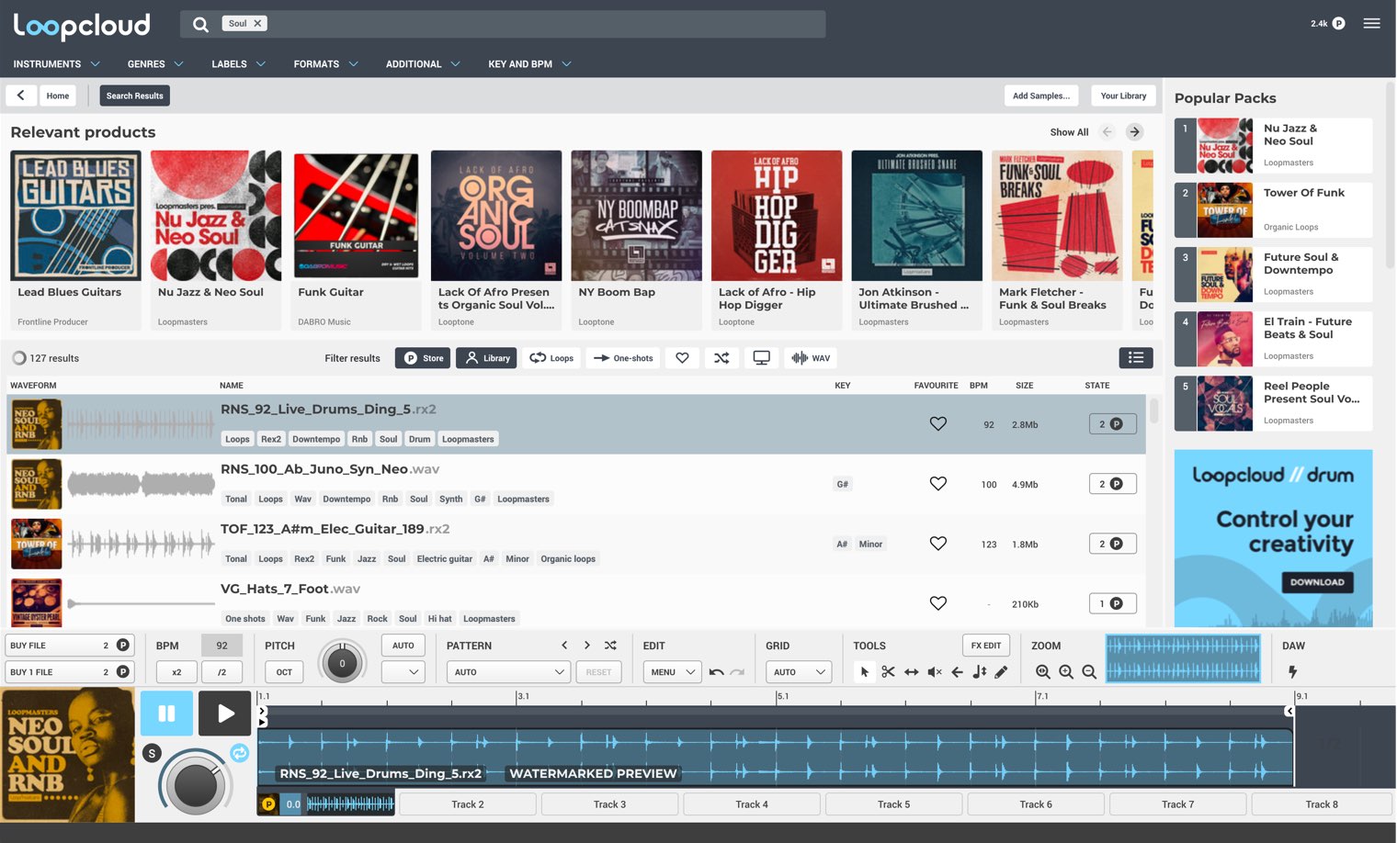
Task: Favourite RNS_92_Live_Drums_Ding_5 with heart
Action: pos(937,424)
